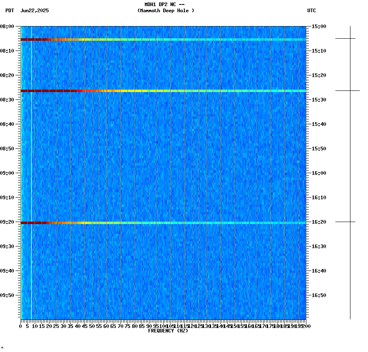
Task: Click the middle tick on the right marker bar
Action: point(351,90)
